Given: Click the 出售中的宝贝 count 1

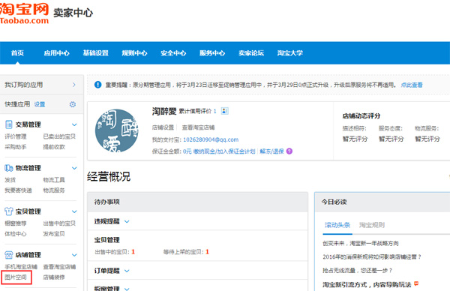Looking at the screenshot, I should 133,252.
